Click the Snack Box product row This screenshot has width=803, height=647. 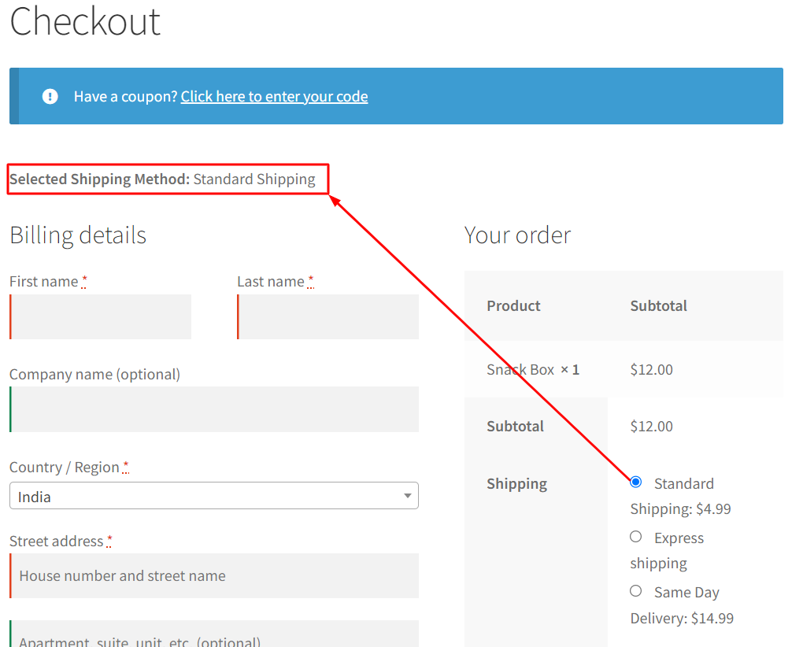click(624, 370)
